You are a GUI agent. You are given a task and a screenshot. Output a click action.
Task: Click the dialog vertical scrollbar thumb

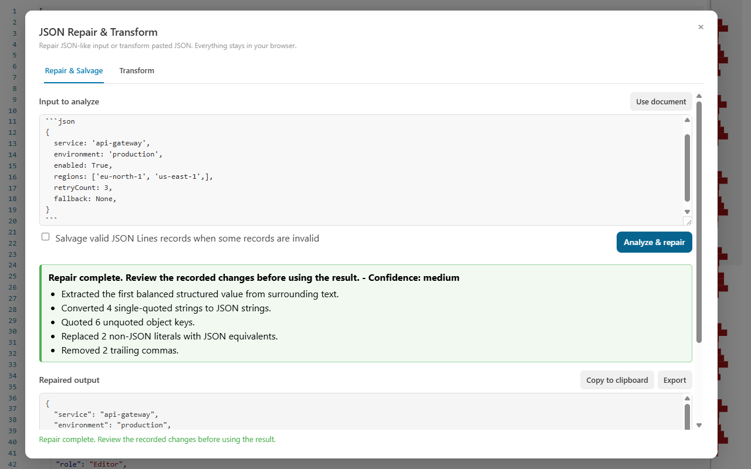click(699, 222)
